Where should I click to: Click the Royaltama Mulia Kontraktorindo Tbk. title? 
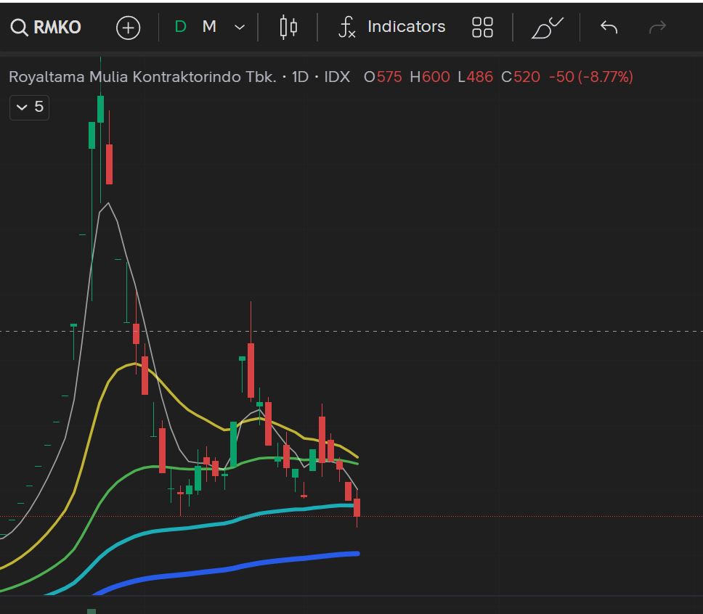coord(142,77)
